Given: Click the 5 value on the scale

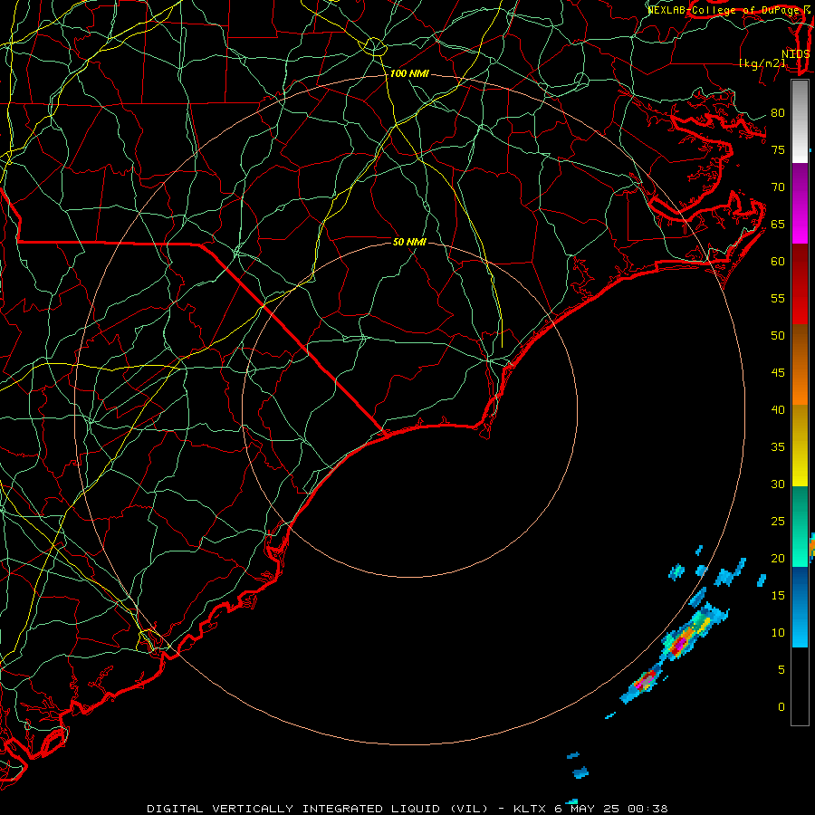Looking at the screenshot, I should [781, 670].
